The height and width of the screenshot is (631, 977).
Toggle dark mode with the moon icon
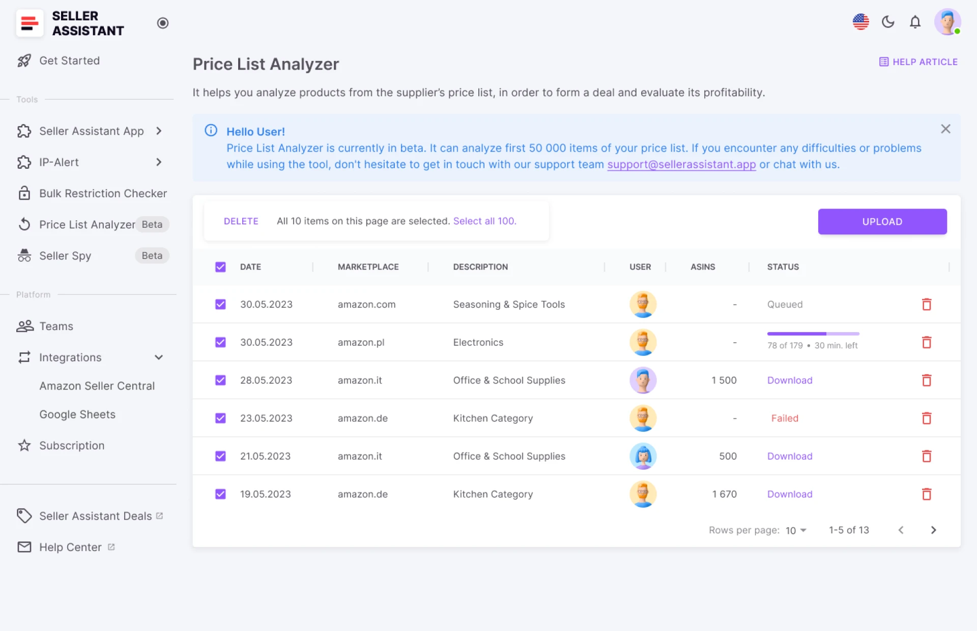tap(888, 22)
